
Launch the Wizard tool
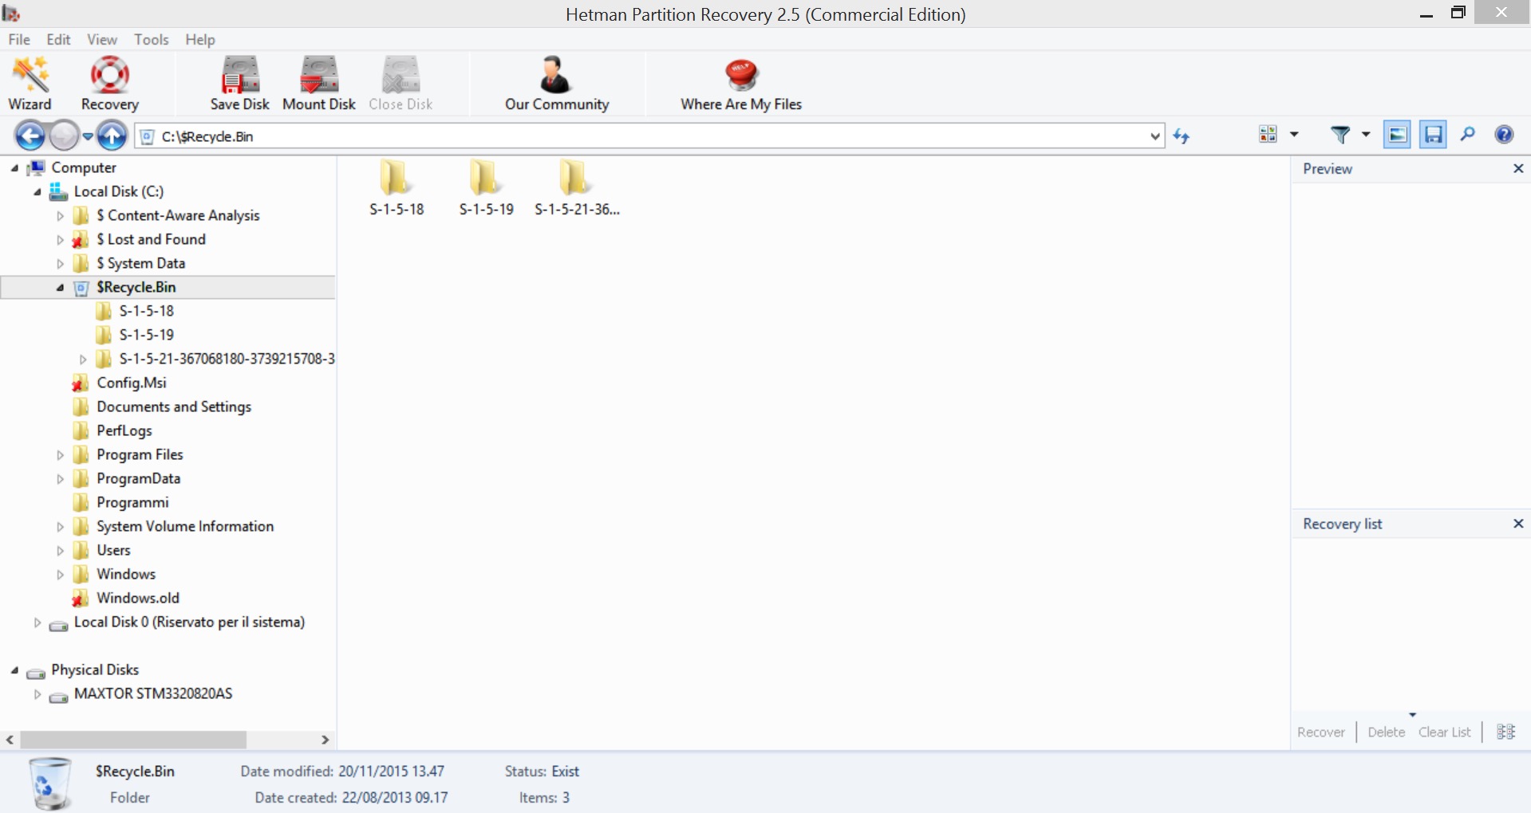click(30, 83)
